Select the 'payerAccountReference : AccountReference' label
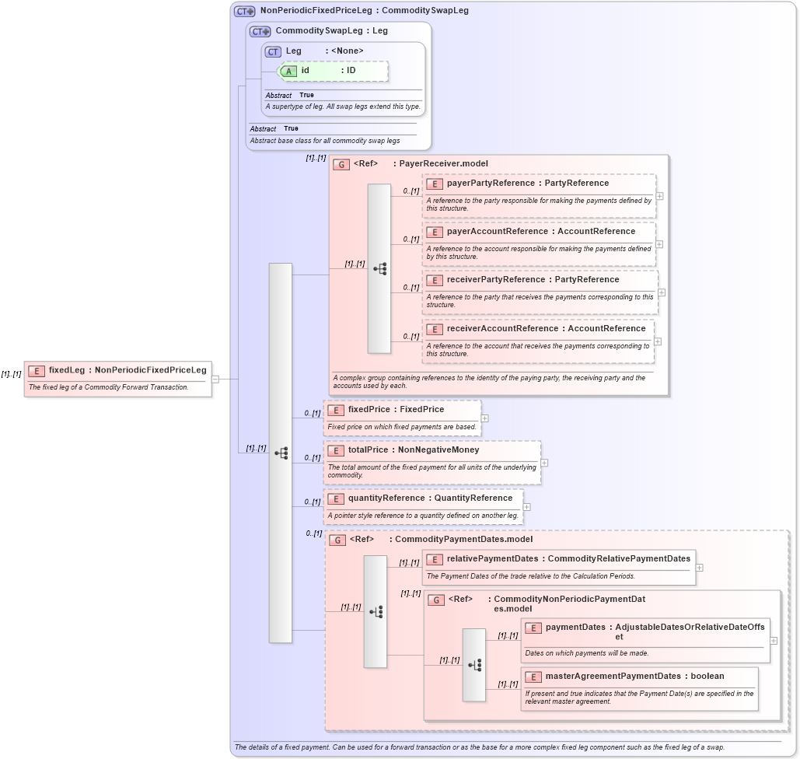The image size is (800, 759). point(541,231)
